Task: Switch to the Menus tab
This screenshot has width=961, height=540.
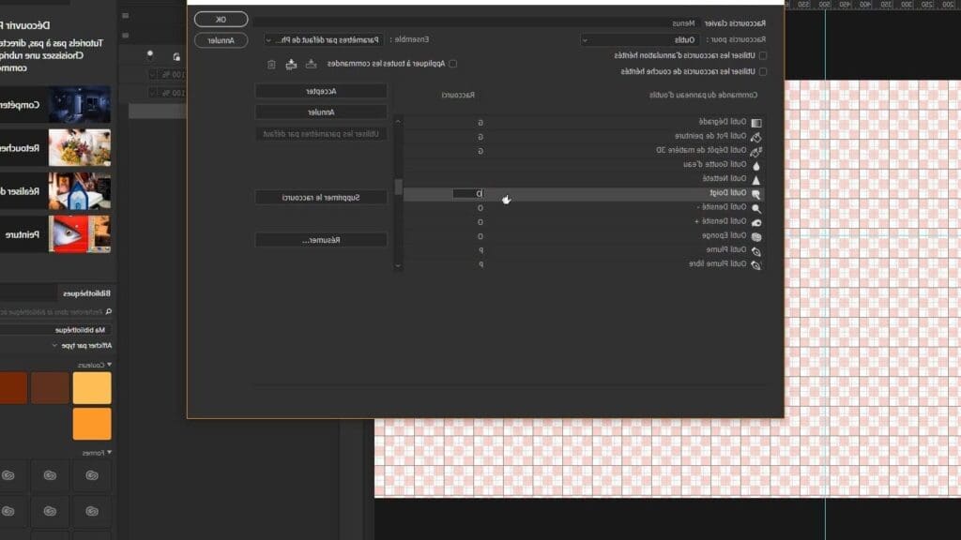Action: tap(683, 23)
